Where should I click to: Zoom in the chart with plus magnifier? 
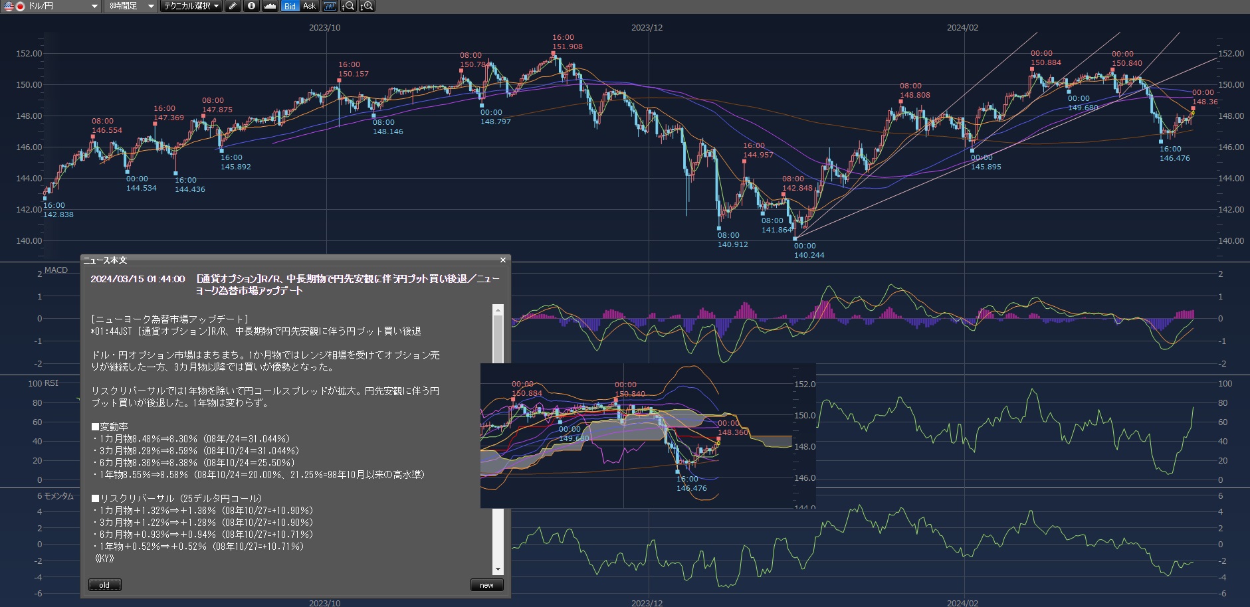(367, 6)
